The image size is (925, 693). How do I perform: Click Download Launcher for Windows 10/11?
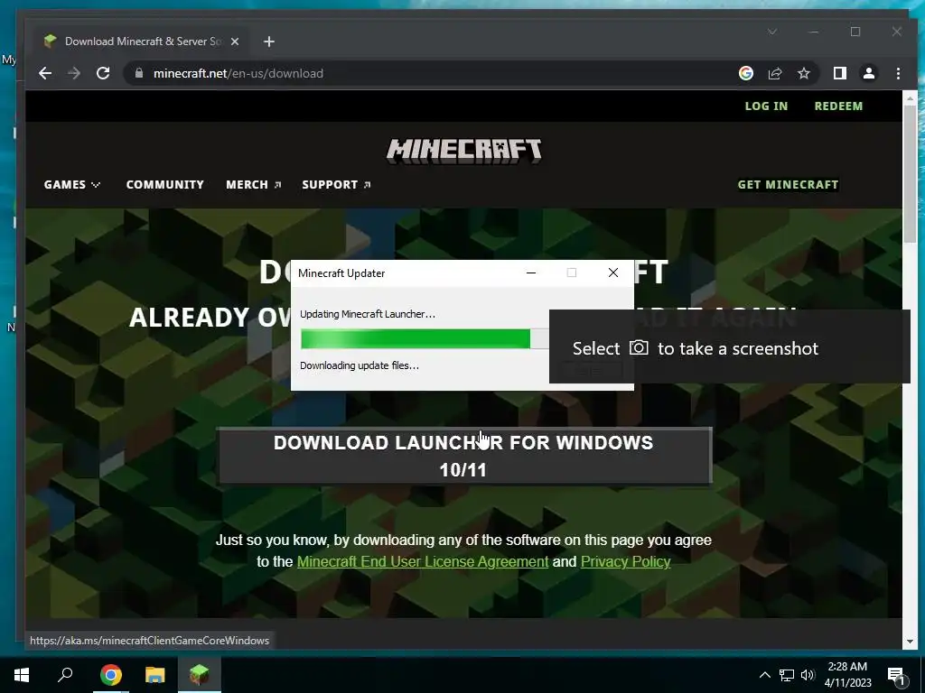tap(464, 456)
